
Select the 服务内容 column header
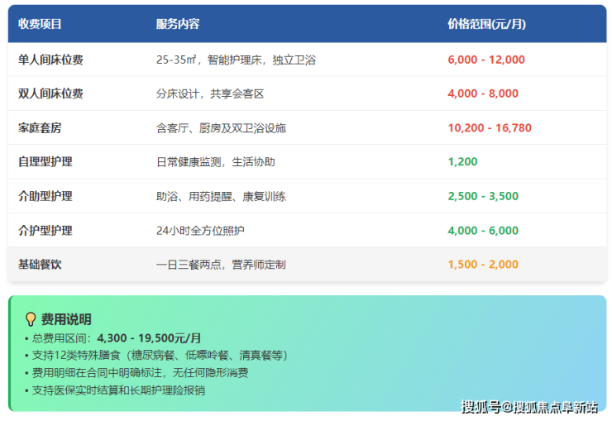click(177, 24)
